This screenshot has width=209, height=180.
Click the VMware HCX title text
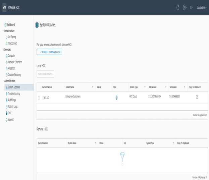(x=14, y=7)
